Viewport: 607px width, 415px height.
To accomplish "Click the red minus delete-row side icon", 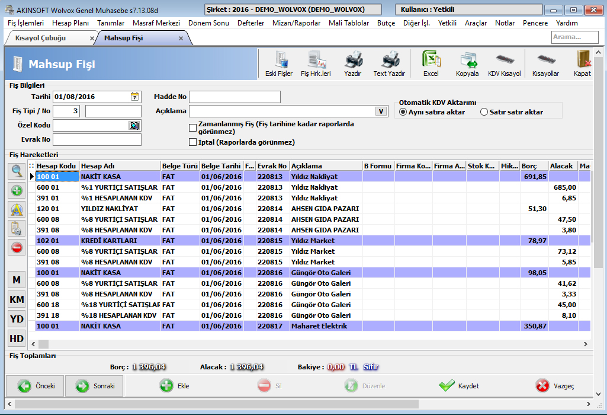I will pyautogui.click(x=17, y=248).
